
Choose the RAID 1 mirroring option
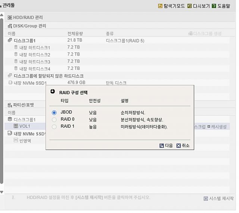coord(55,127)
